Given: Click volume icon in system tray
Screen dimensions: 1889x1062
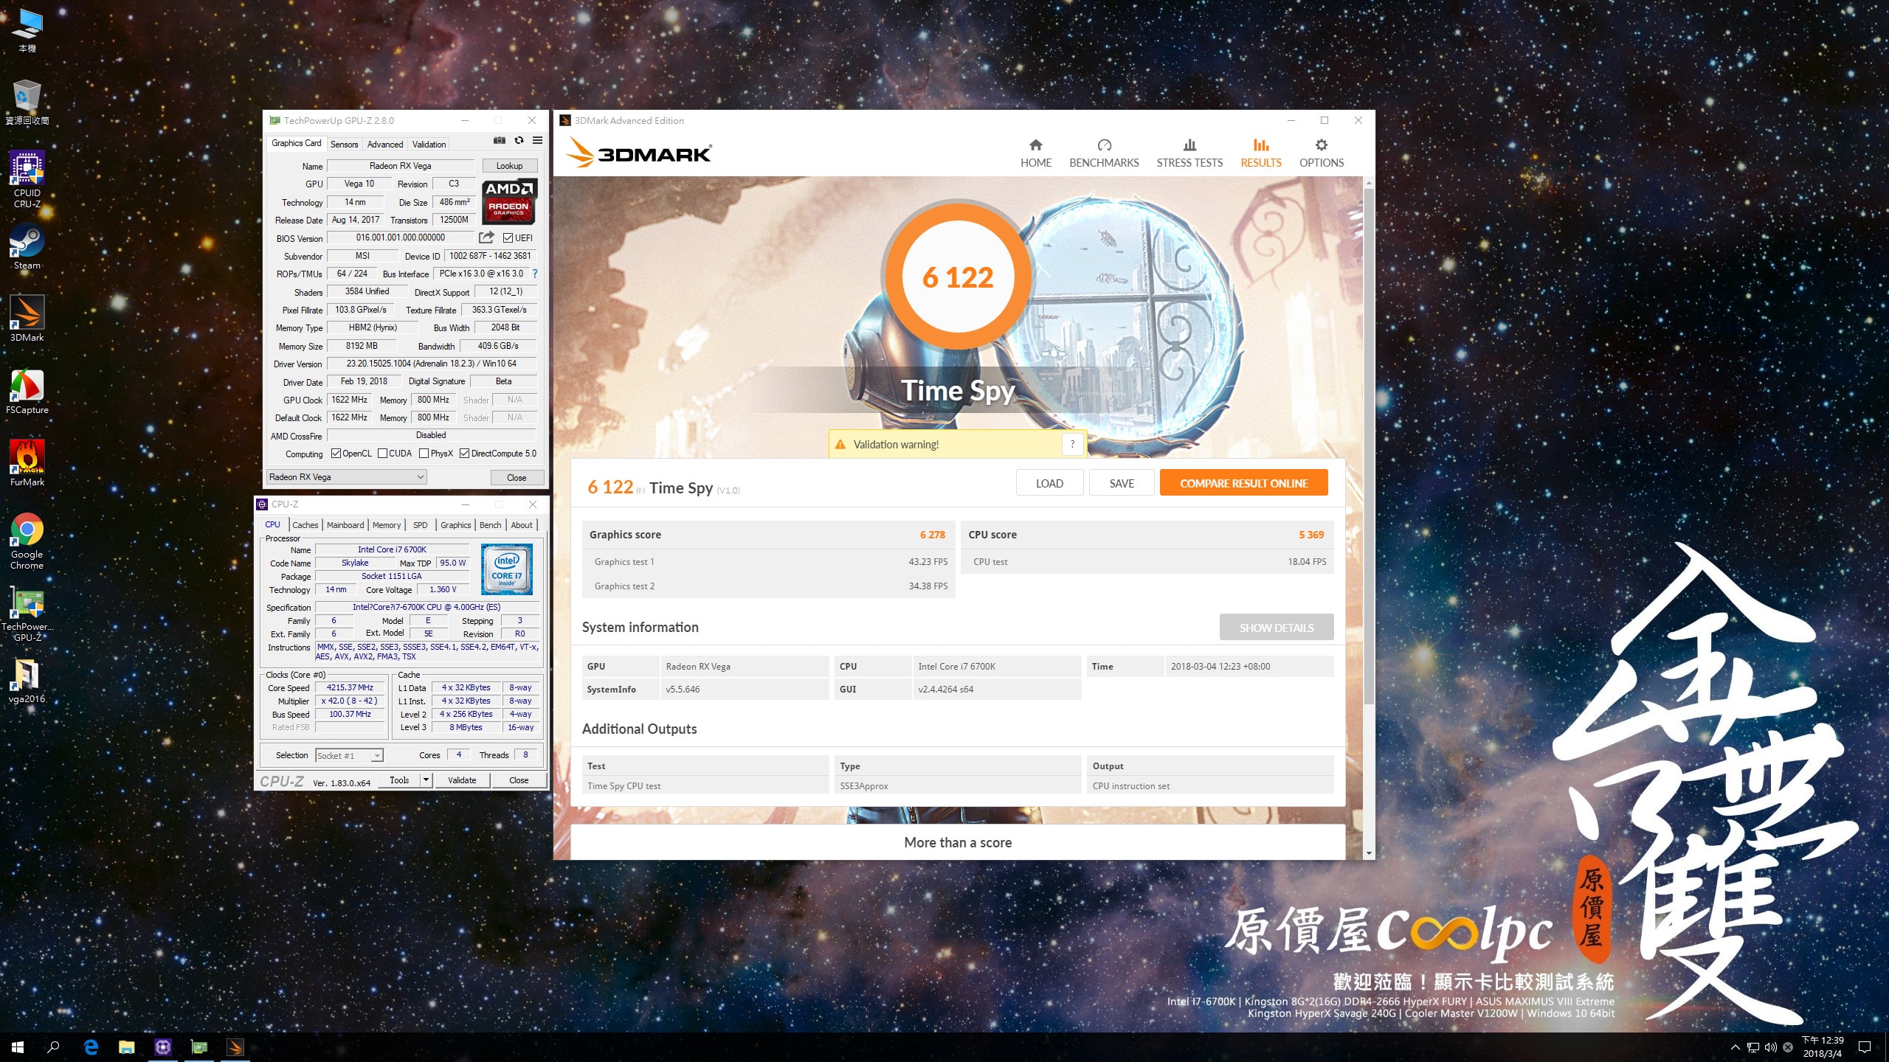Looking at the screenshot, I should (1770, 1047).
